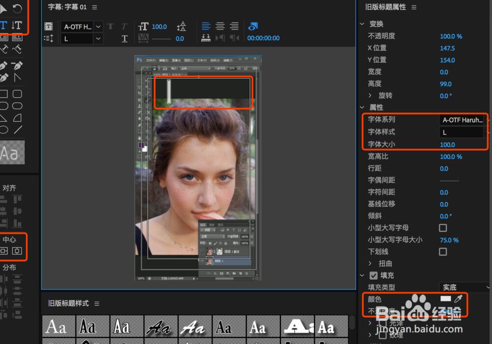Select the Ellipse shape tool
The width and height of the screenshot is (492, 344).
(3, 130)
